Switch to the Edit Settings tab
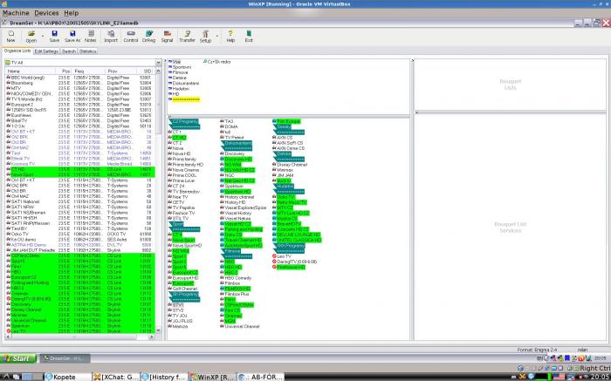This screenshot has width=611, height=381. coord(46,51)
